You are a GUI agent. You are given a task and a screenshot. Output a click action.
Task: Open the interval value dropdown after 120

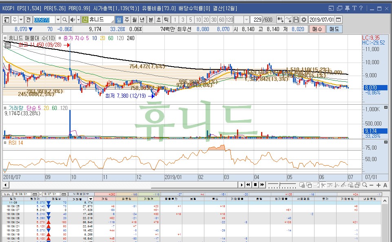click(246, 20)
